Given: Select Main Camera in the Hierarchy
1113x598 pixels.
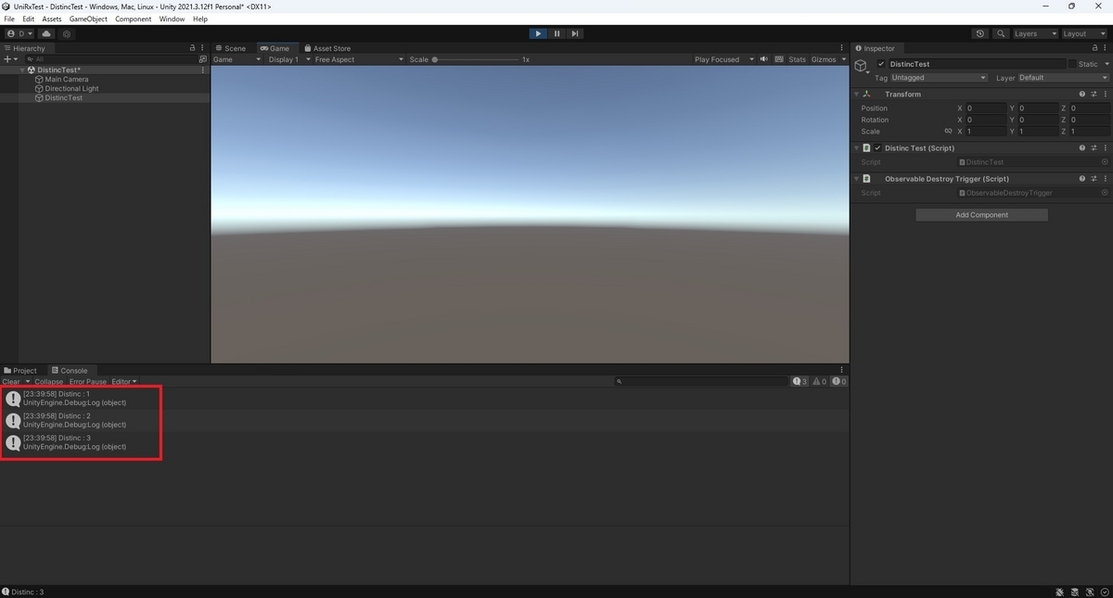Looking at the screenshot, I should click(67, 80).
